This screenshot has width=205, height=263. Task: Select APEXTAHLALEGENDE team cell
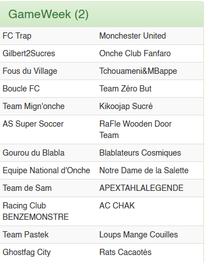pyautogui.click(x=141, y=188)
